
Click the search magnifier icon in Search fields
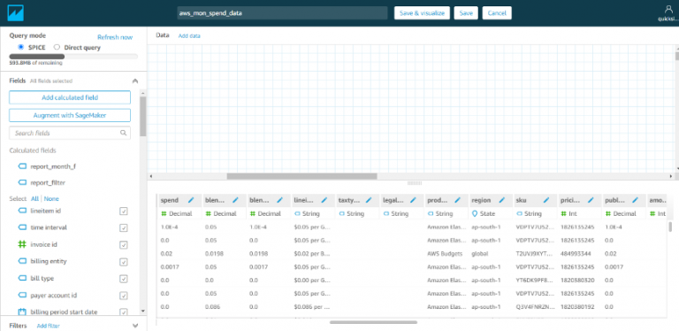(x=124, y=133)
